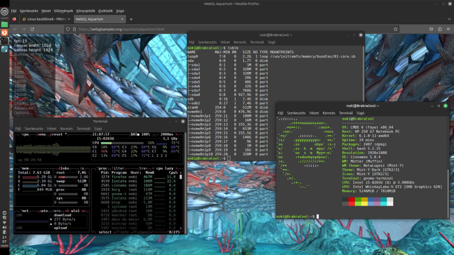Open the teal disk utility launcher in the panel
This screenshot has height=255, width=454.
5,49
